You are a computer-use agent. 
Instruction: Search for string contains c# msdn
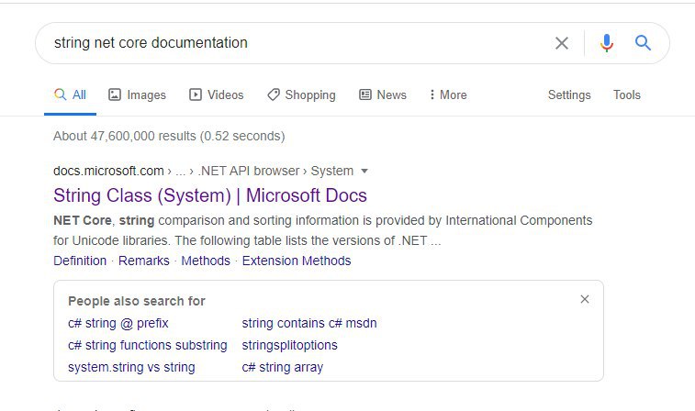309,323
